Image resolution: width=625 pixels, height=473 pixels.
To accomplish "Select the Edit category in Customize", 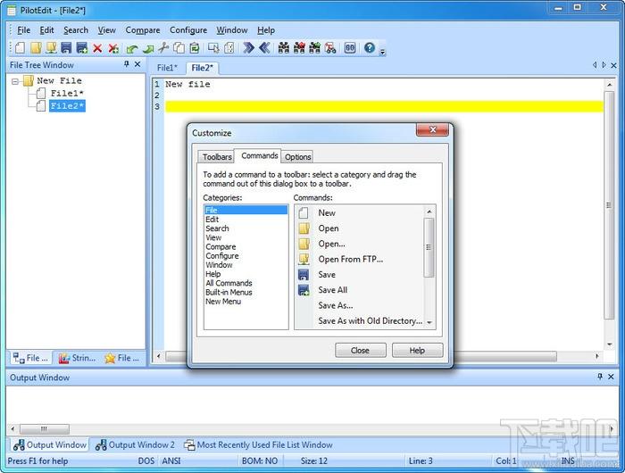I will (x=246, y=220).
